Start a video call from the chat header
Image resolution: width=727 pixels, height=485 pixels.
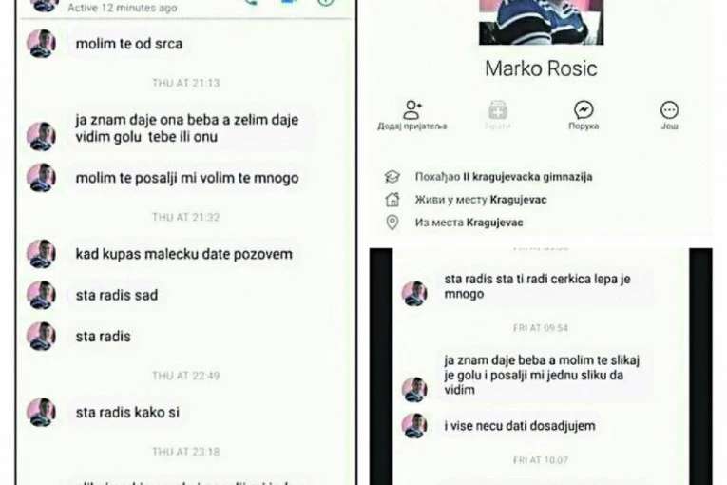pos(288,2)
